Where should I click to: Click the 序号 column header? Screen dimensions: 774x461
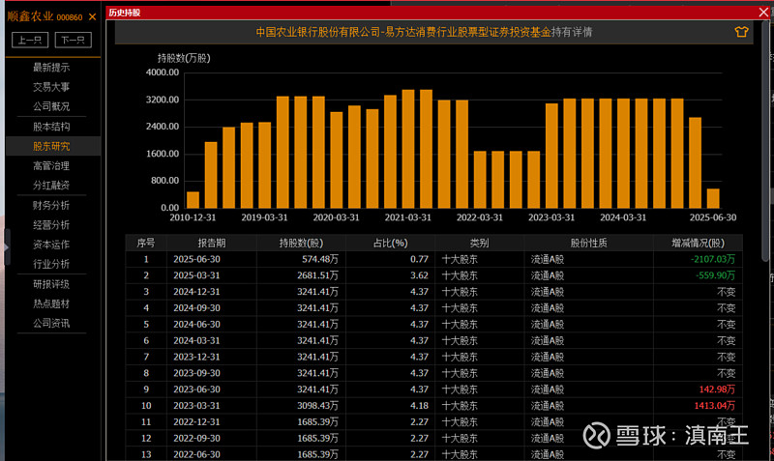tap(146, 244)
